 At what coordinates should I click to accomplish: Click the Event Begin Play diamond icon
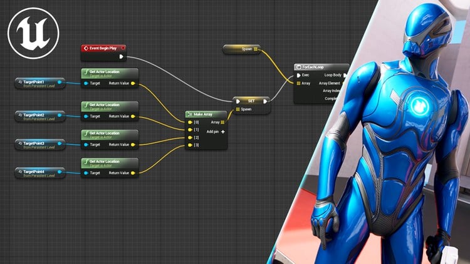(x=87, y=48)
